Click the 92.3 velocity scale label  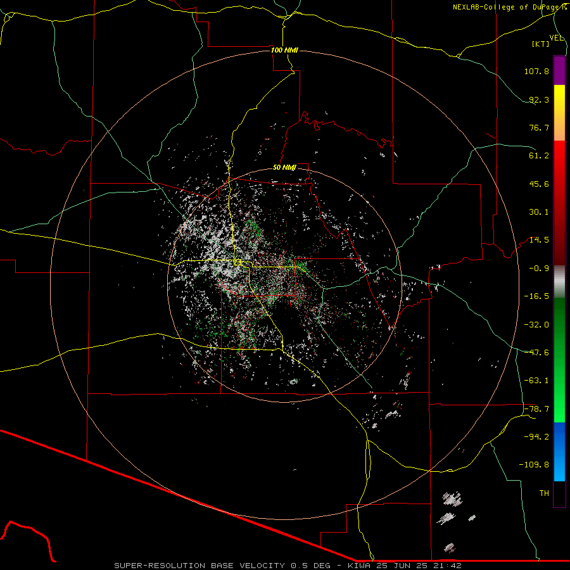[539, 99]
